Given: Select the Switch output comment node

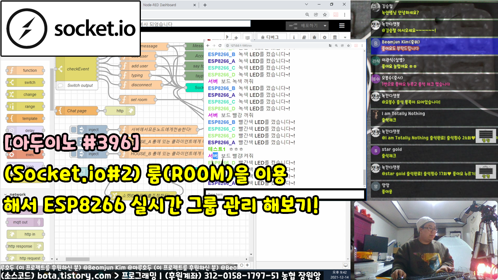Looking at the screenshot, I should (x=77, y=86).
